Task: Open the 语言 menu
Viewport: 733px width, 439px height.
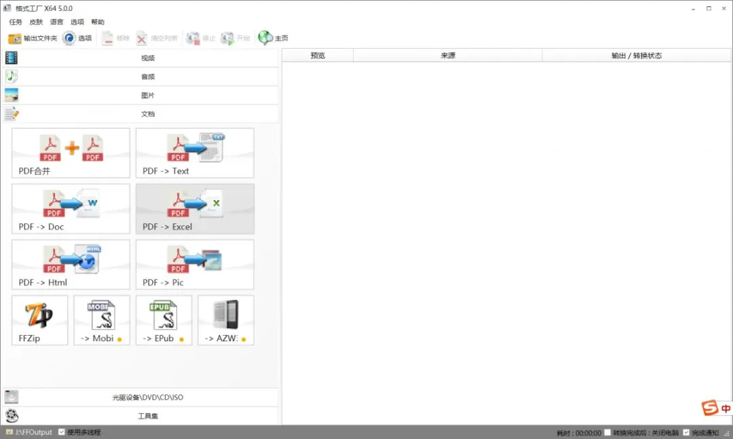Action: point(56,22)
